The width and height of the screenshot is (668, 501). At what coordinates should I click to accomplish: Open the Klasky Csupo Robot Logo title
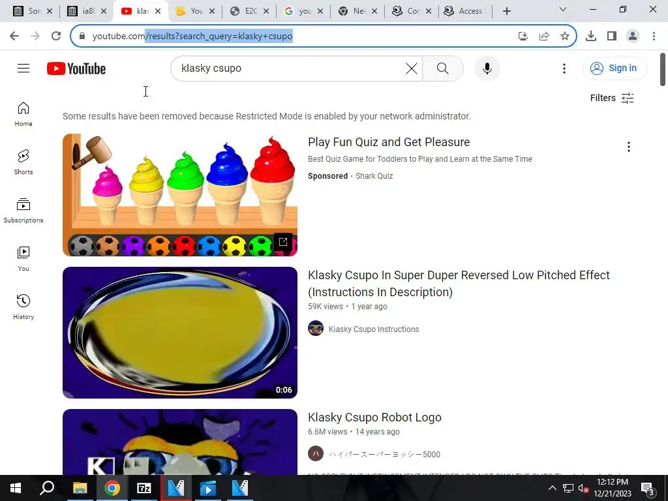point(374,417)
